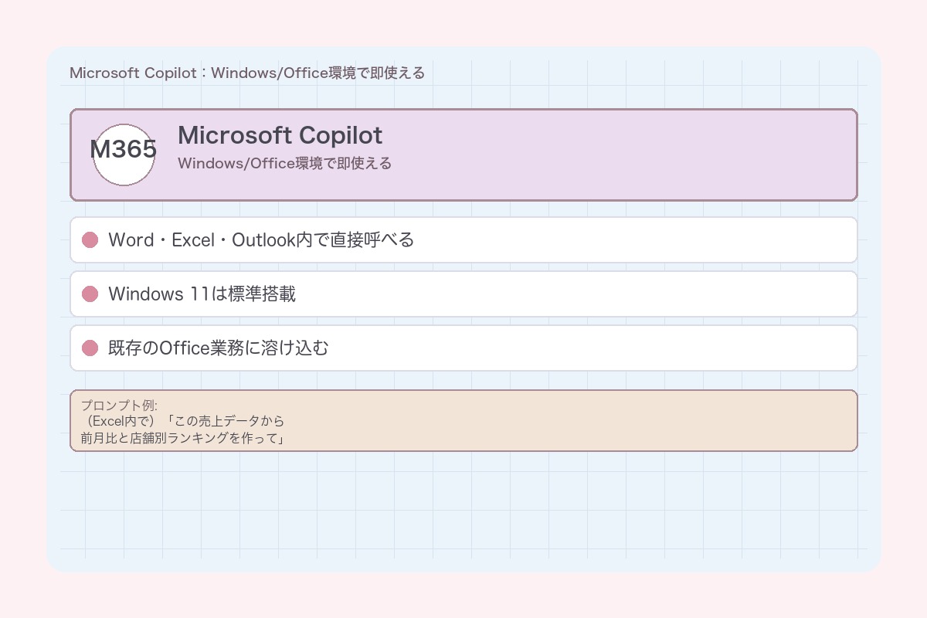Click the prompt line "（Excel内で）「この売上データから"
Screen dimensions: 927x618
[x=182, y=422]
